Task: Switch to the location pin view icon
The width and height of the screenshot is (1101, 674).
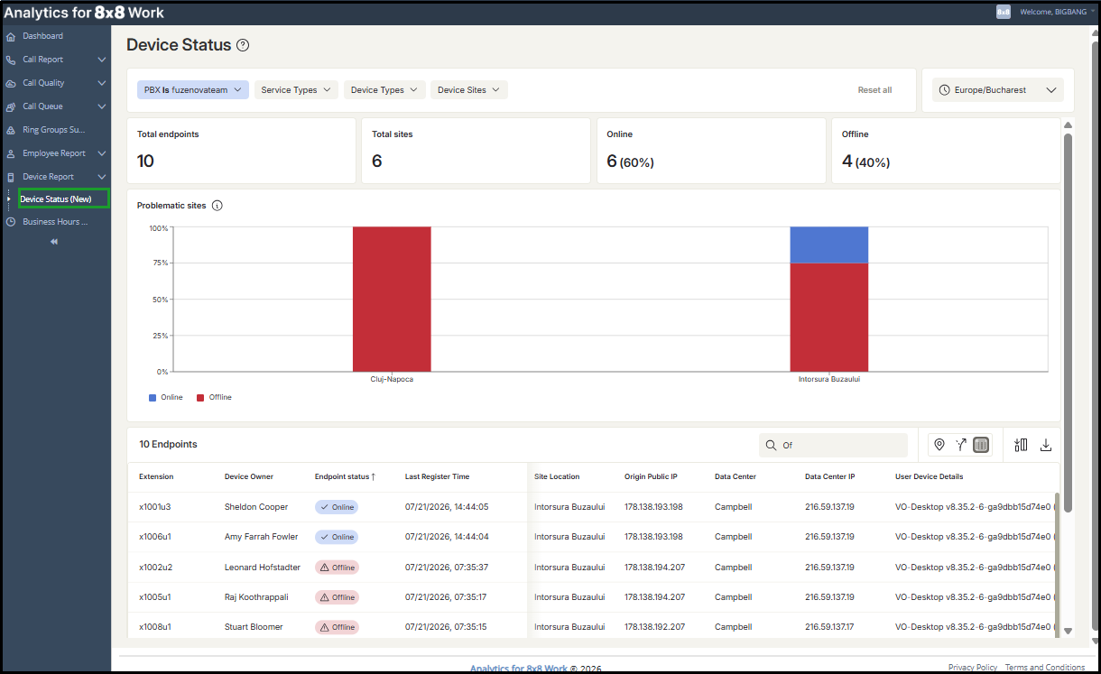Action: (939, 445)
